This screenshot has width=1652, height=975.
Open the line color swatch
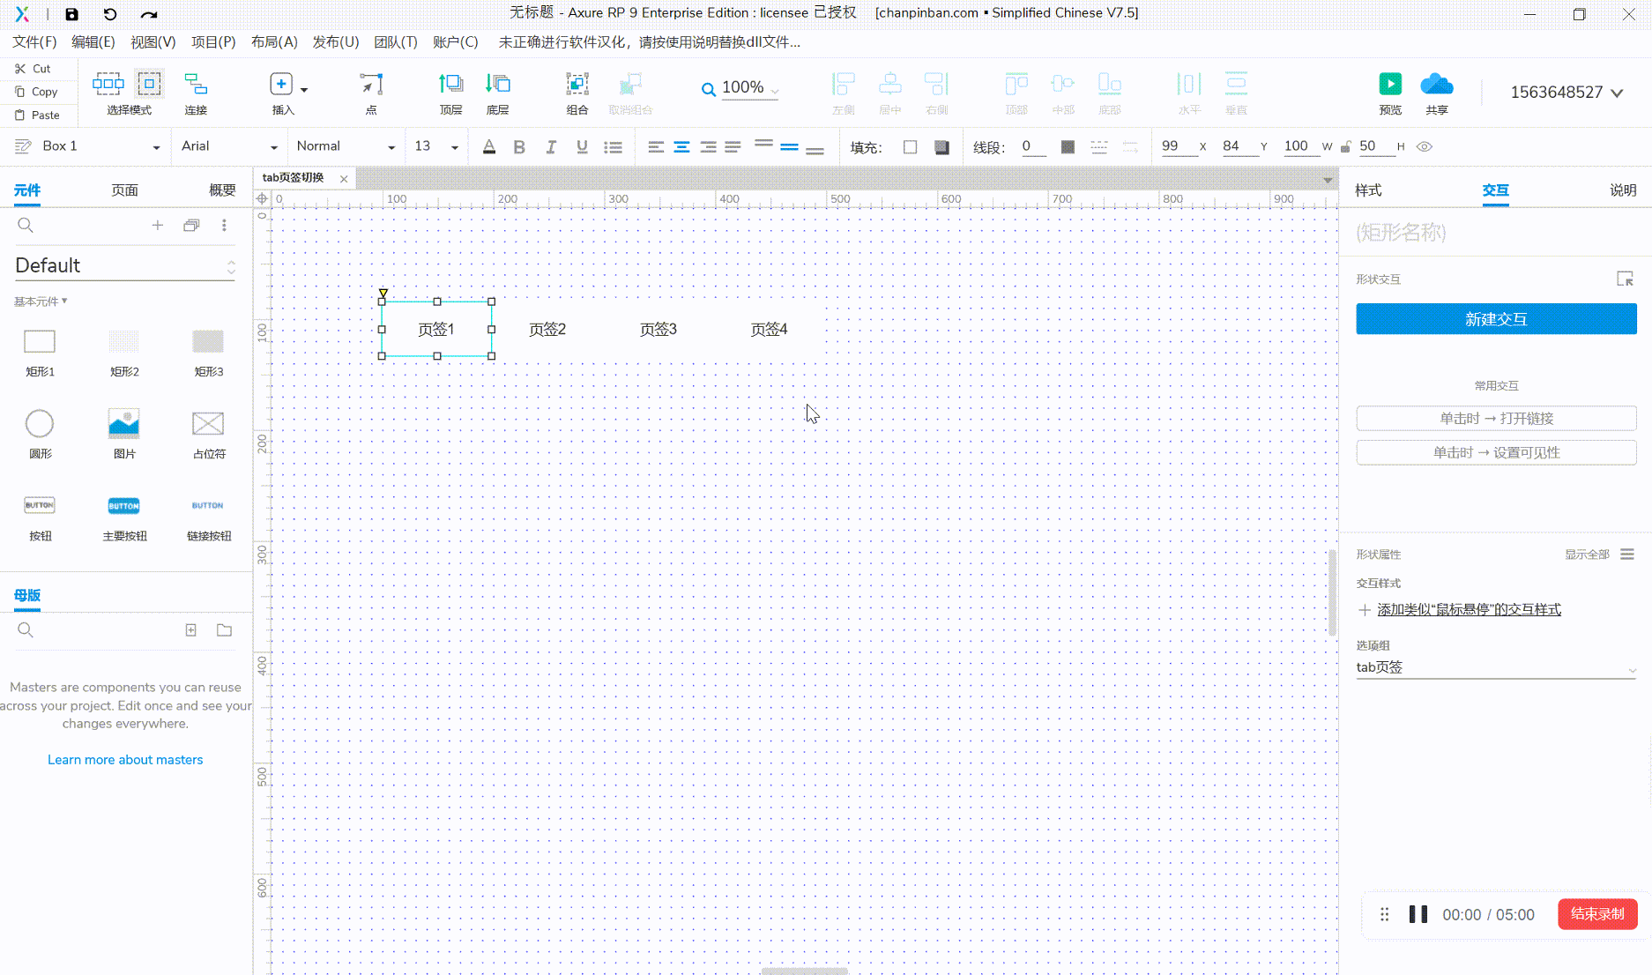(x=1068, y=147)
